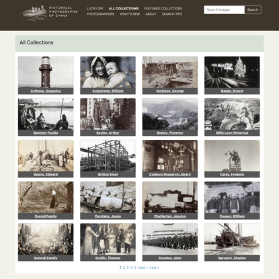Open What's New in the navigation

[x=130, y=14]
